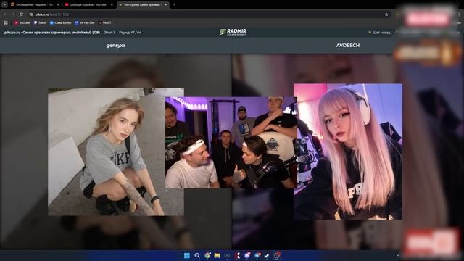Screen dimensions: 464x261
Task: Click the RADMIR logo in header
Action: pos(233,32)
